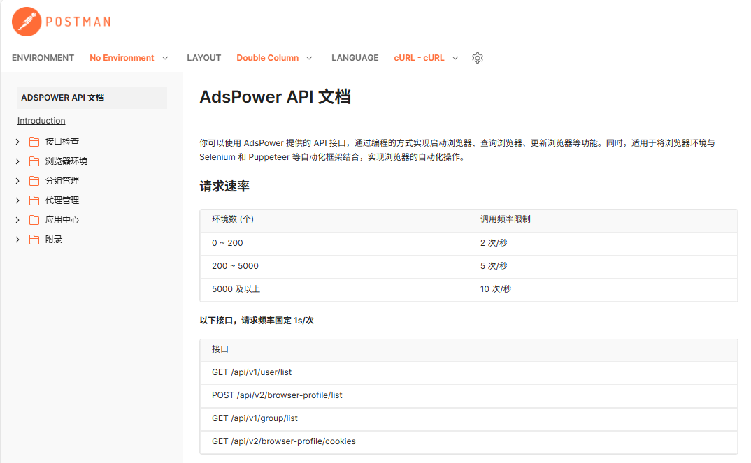Viewport: 751px width, 463px height.
Task: Click the folder icon beside 浏览器环境
Action: pos(34,161)
